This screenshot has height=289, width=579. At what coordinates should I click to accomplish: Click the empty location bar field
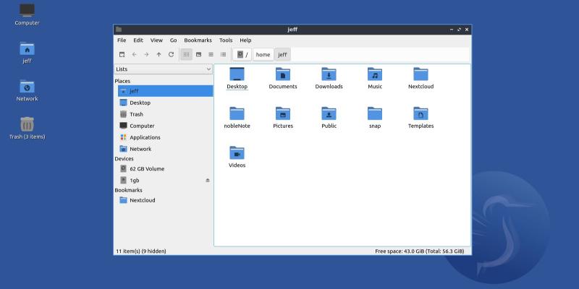click(381, 55)
